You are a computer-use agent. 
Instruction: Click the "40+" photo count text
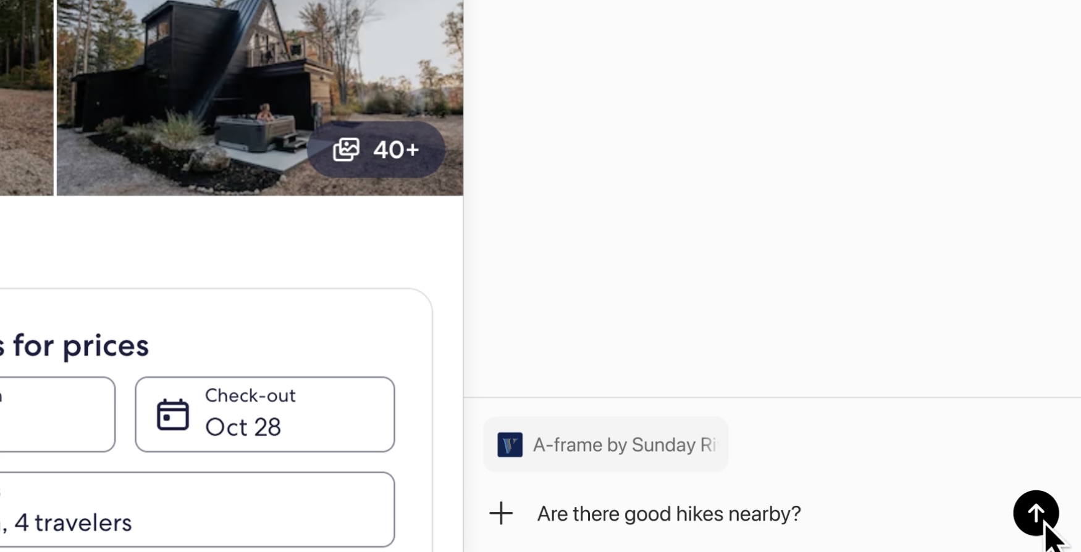396,150
